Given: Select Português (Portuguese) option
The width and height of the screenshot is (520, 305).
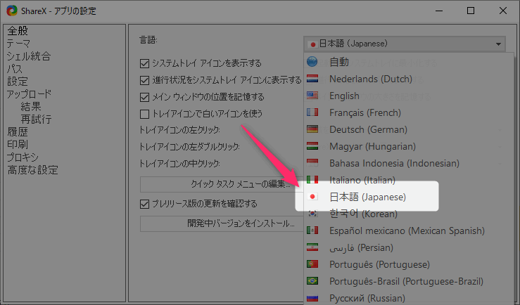Looking at the screenshot, I should click(x=410, y=264).
